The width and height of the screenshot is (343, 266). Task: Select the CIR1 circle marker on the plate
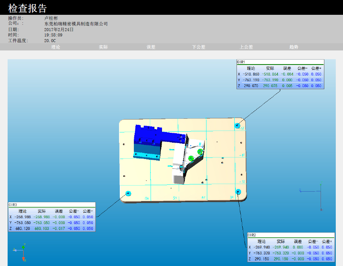coord(238,125)
